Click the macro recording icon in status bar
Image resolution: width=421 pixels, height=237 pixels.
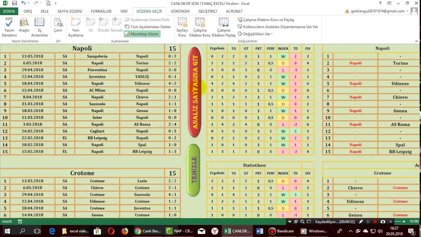[x=20, y=222]
